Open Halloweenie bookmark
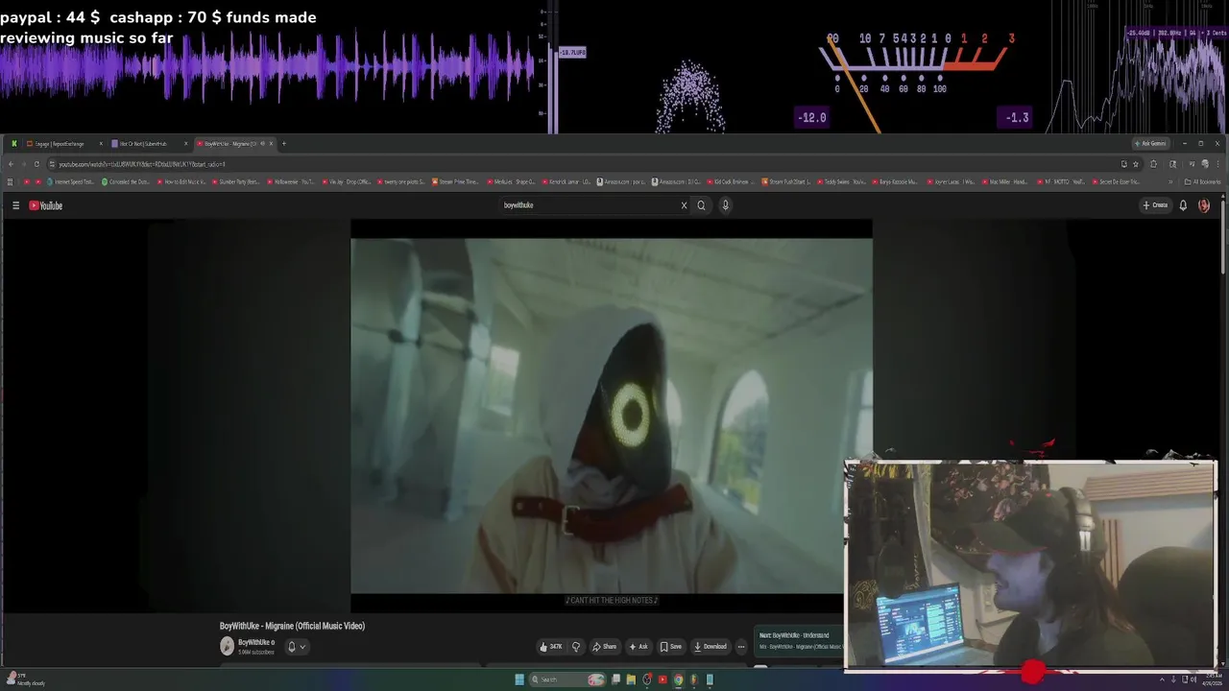Screen dimensions: 1229x691 (291, 181)
